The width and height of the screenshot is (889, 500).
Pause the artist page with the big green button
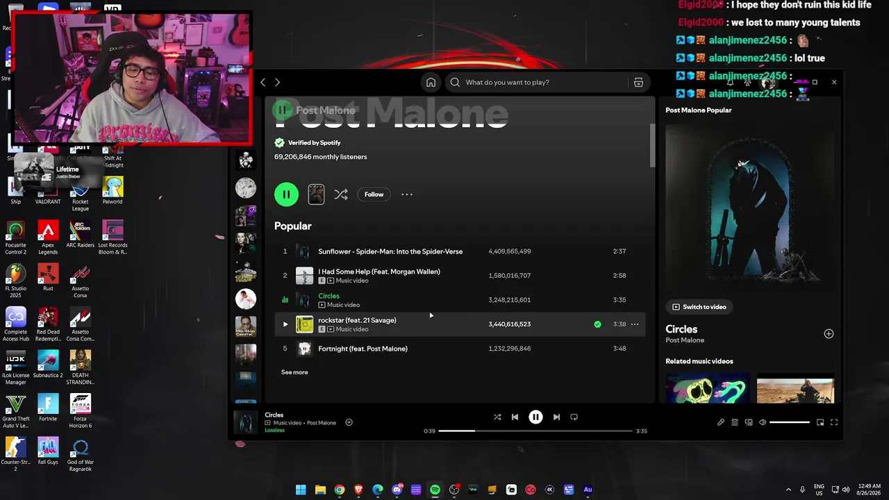point(286,194)
